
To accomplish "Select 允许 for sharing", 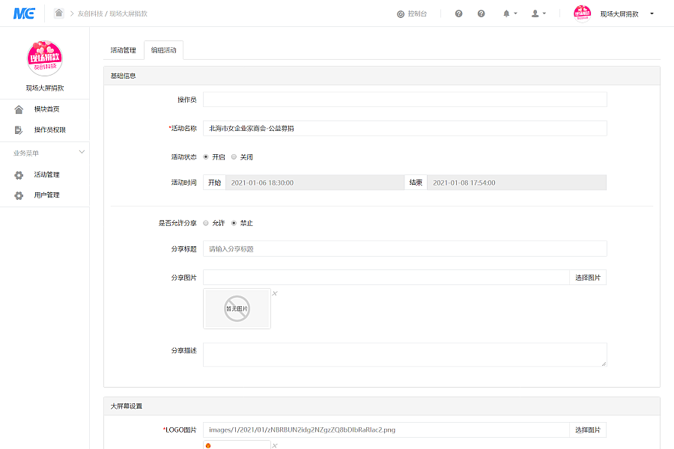I will 206,223.
